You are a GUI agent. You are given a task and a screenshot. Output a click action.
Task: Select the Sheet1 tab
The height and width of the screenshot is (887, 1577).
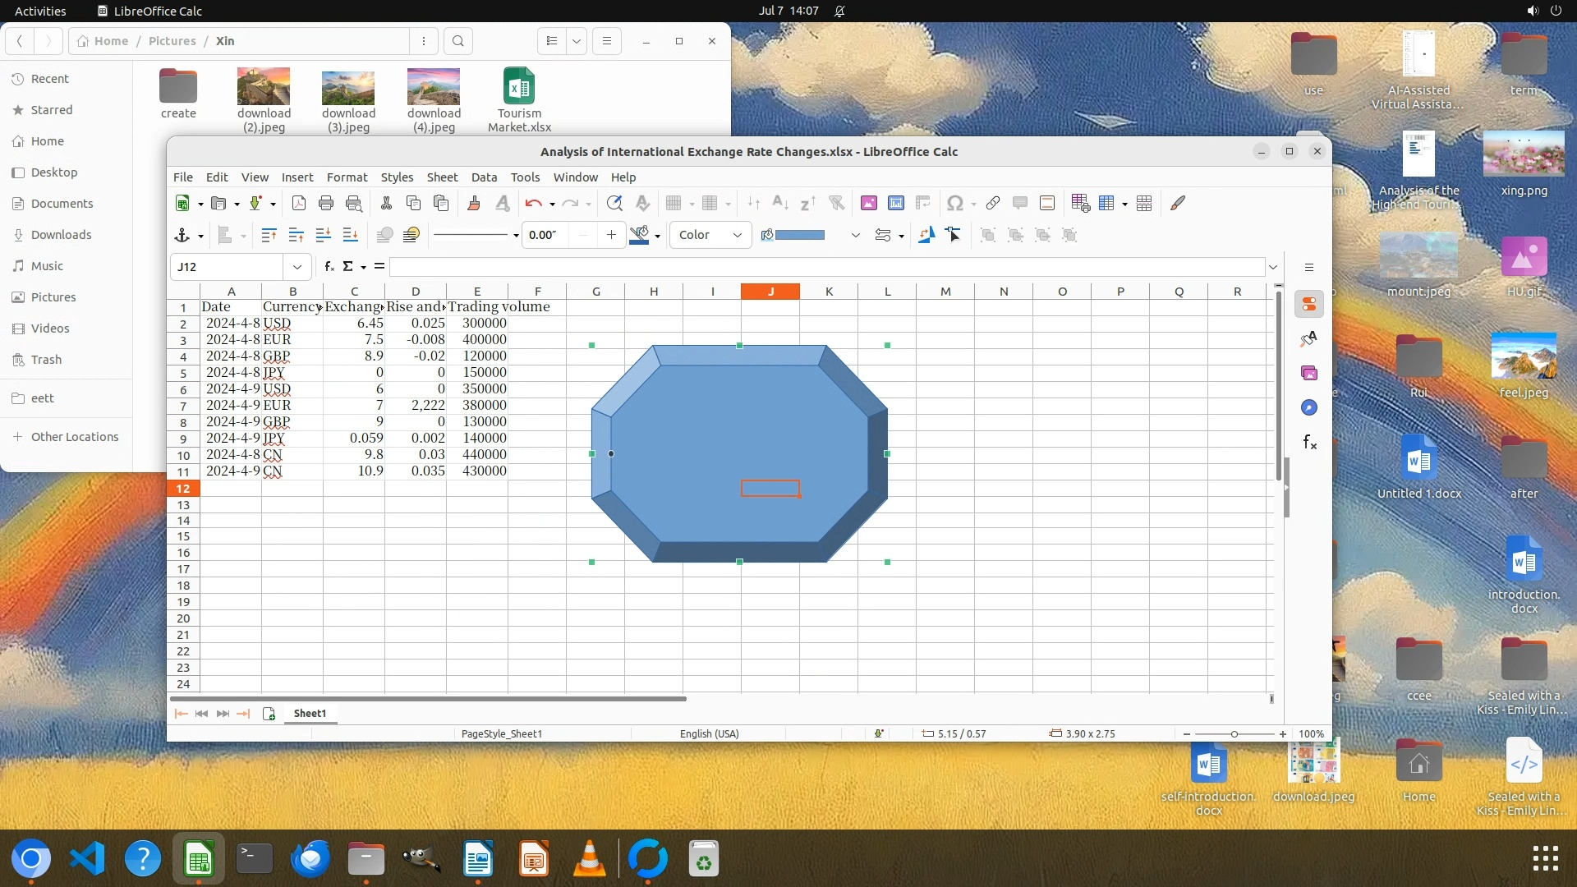[310, 713]
